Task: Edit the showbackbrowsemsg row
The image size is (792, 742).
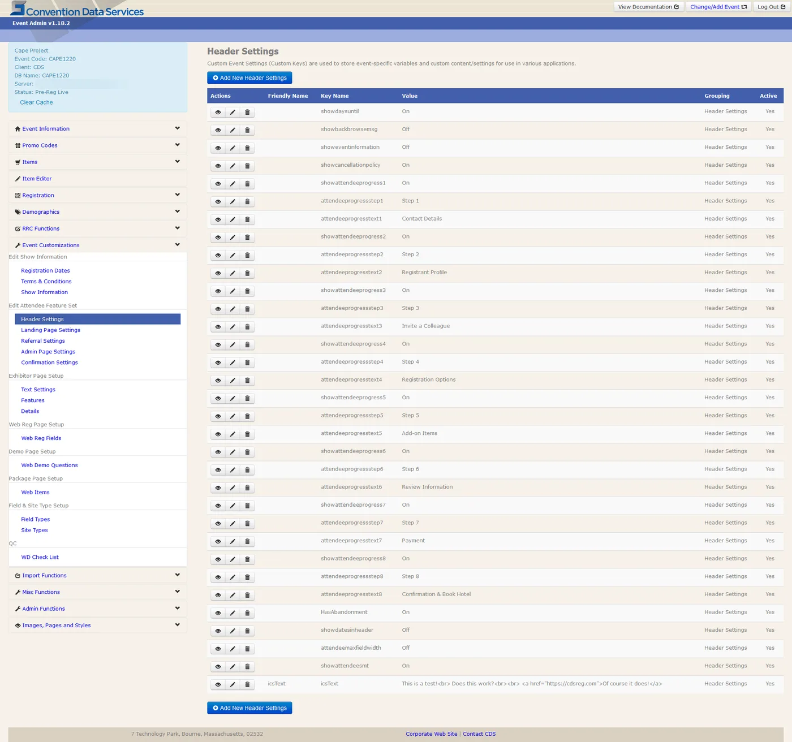Action: pos(233,130)
